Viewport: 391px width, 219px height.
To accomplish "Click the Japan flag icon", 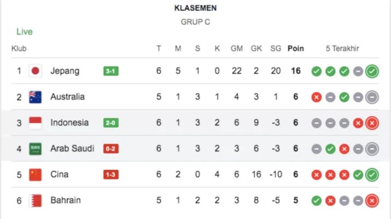I will point(36,71).
